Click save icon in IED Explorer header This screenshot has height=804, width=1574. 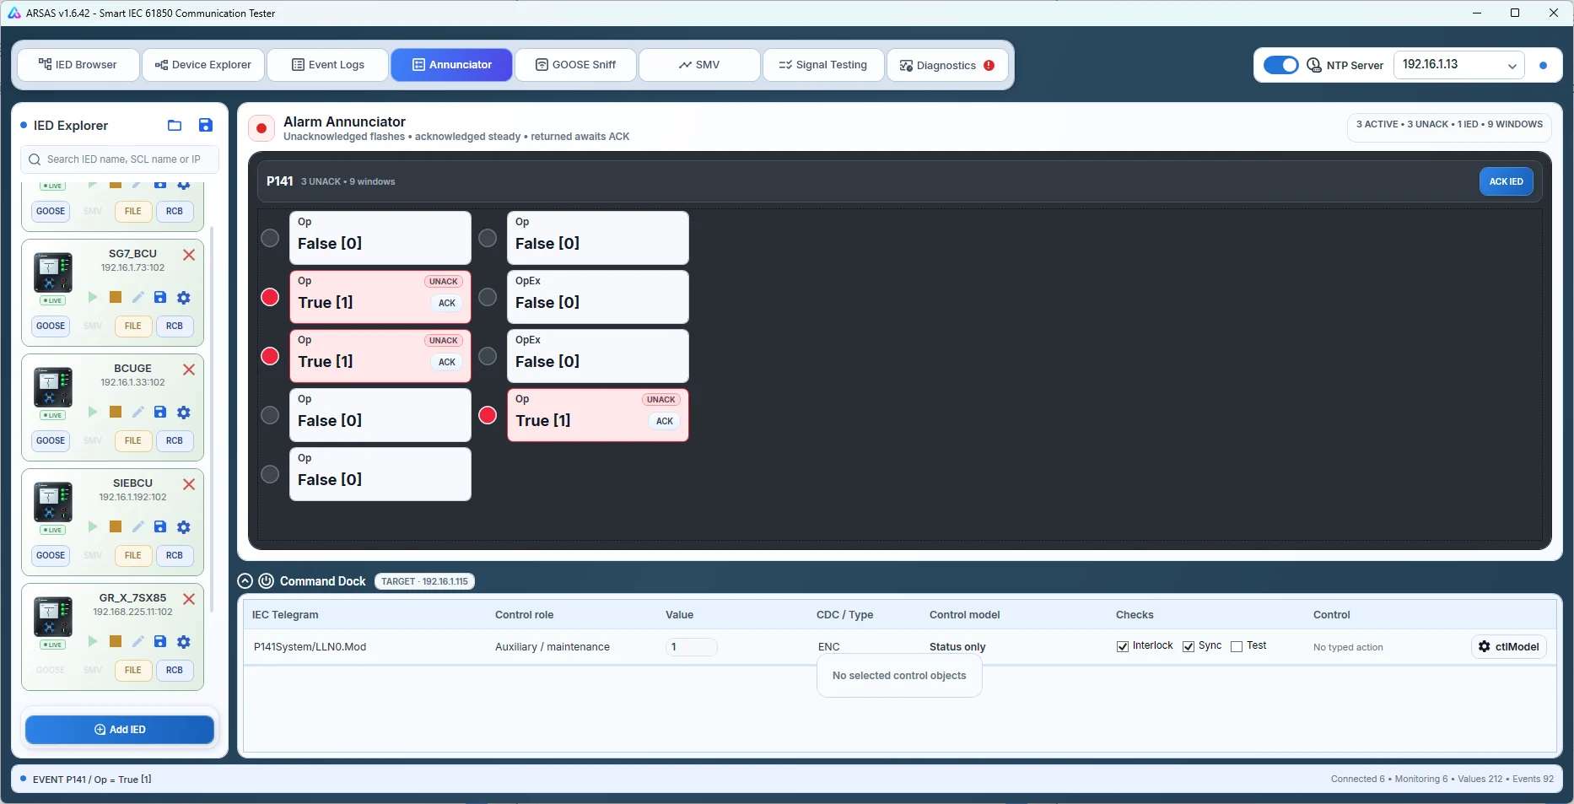pyautogui.click(x=205, y=126)
